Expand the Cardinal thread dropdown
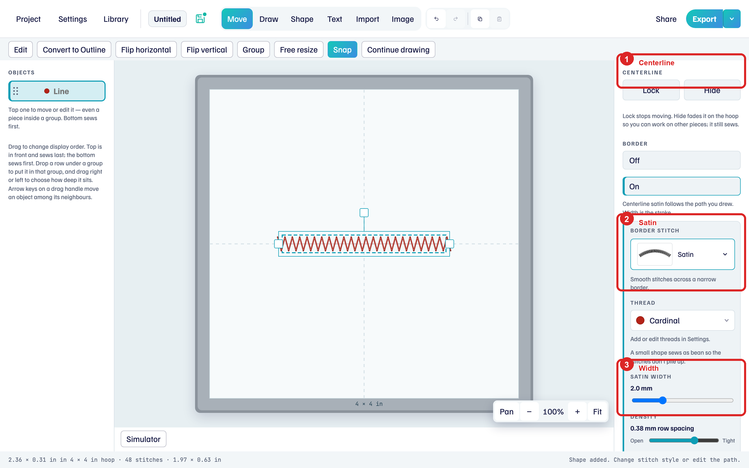 (x=682, y=320)
